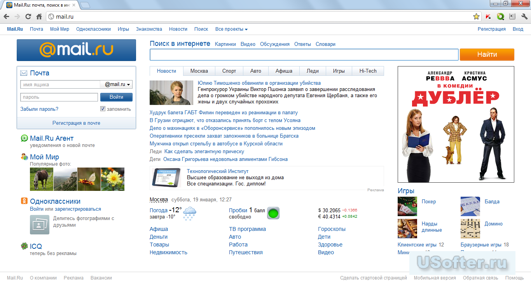Click the Войти login button
The height and width of the screenshot is (283, 531).
tap(116, 97)
